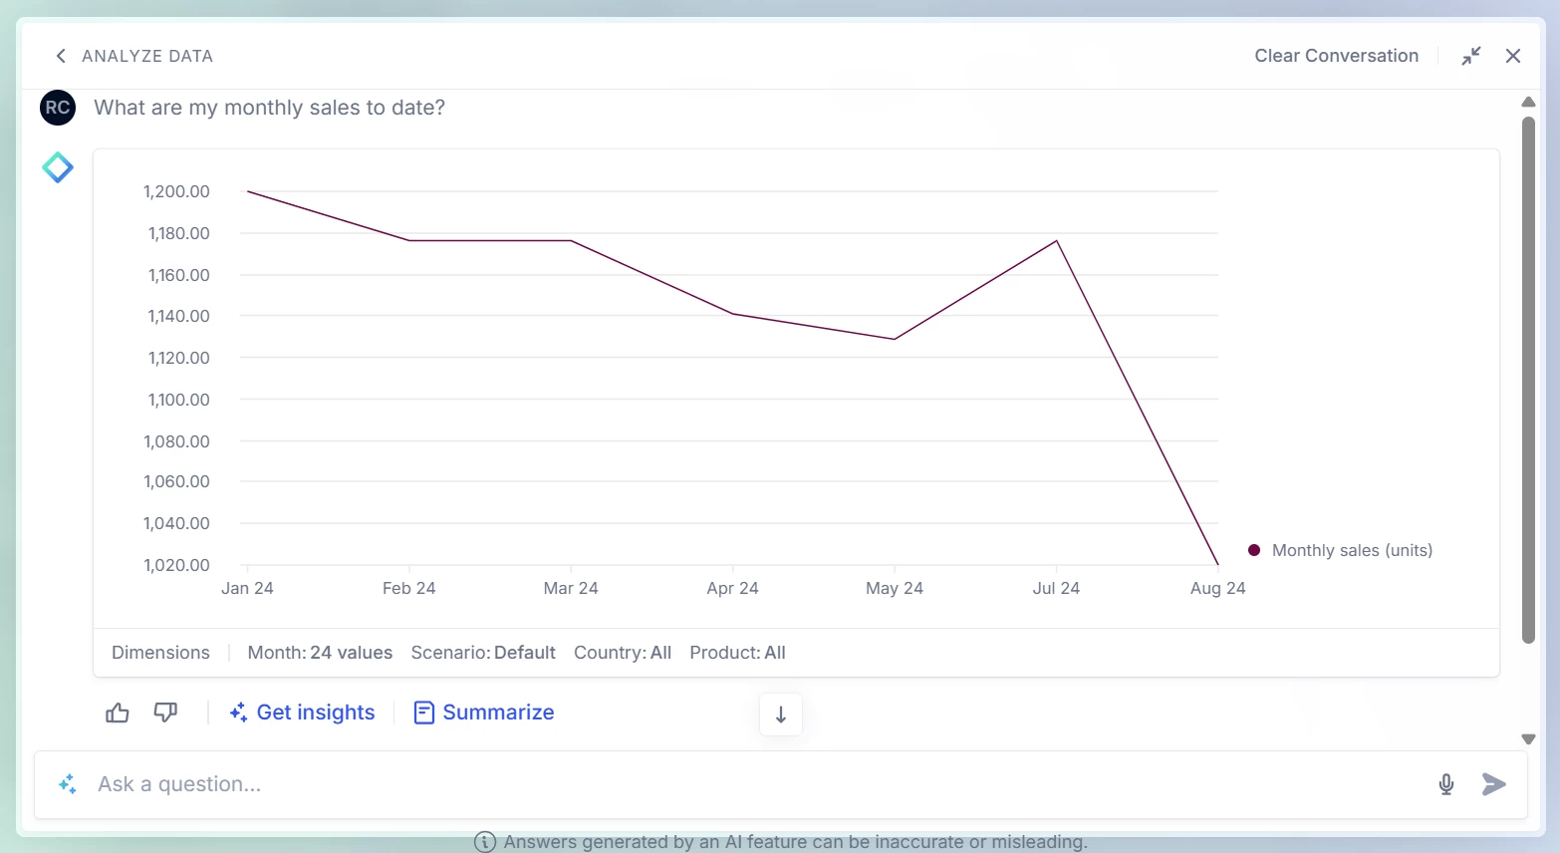Click Clear Conversation

pyautogui.click(x=1336, y=56)
